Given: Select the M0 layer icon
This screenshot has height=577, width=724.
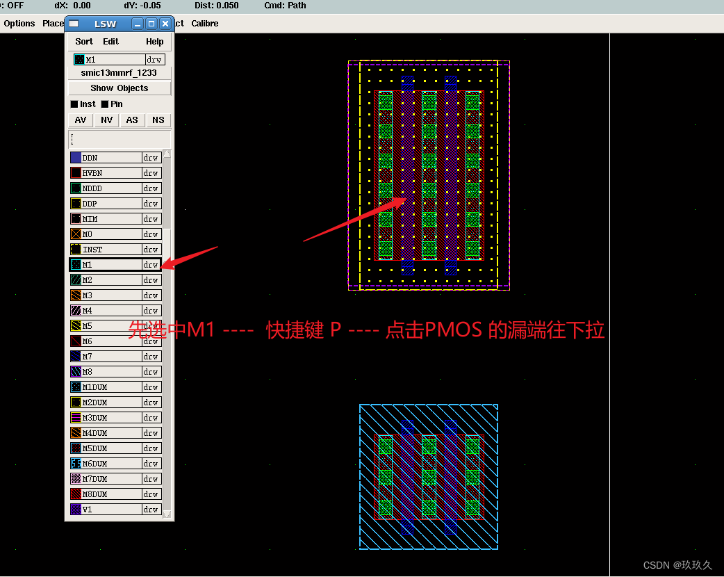Looking at the screenshot, I should click(76, 234).
